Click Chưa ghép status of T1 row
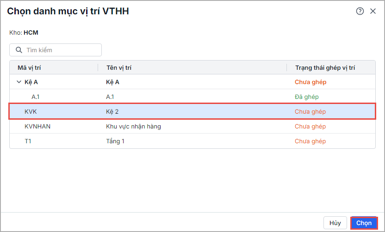 coord(310,141)
